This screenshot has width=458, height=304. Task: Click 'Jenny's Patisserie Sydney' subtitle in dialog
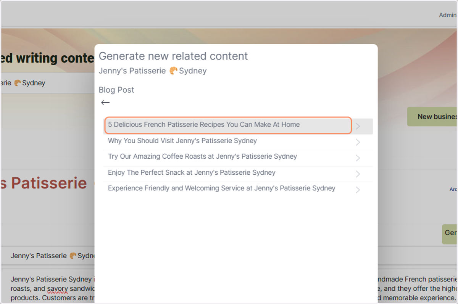click(x=153, y=71)
